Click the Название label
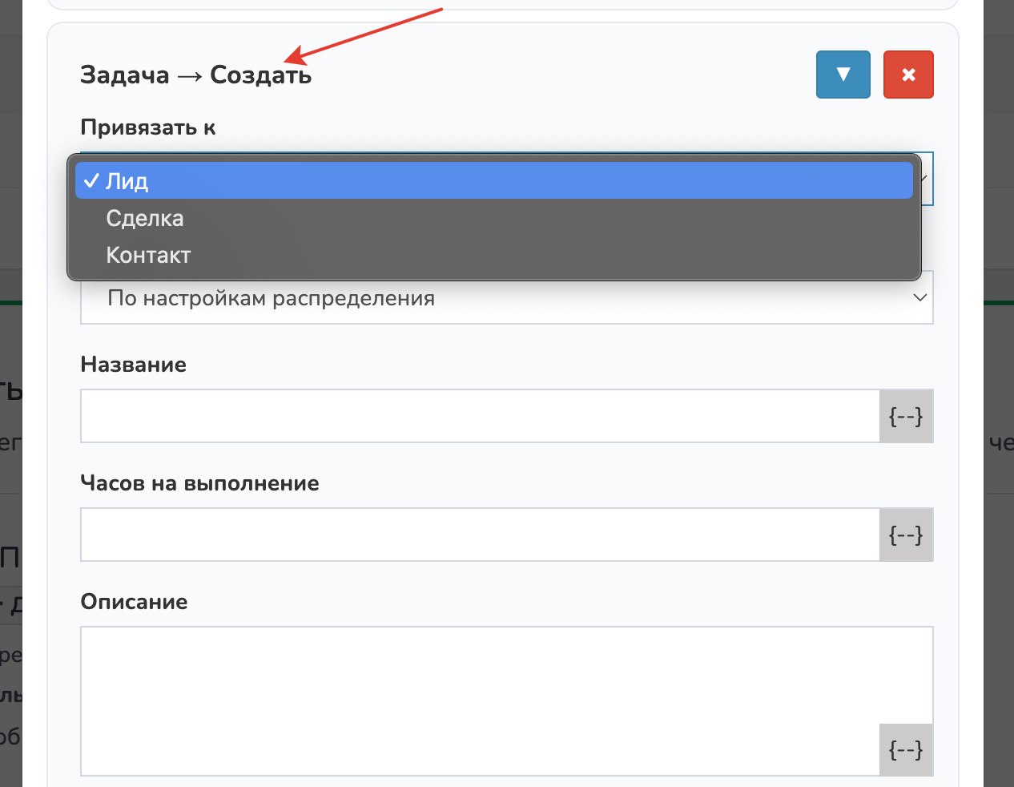 pyautogui.click(x=133, y=365)
